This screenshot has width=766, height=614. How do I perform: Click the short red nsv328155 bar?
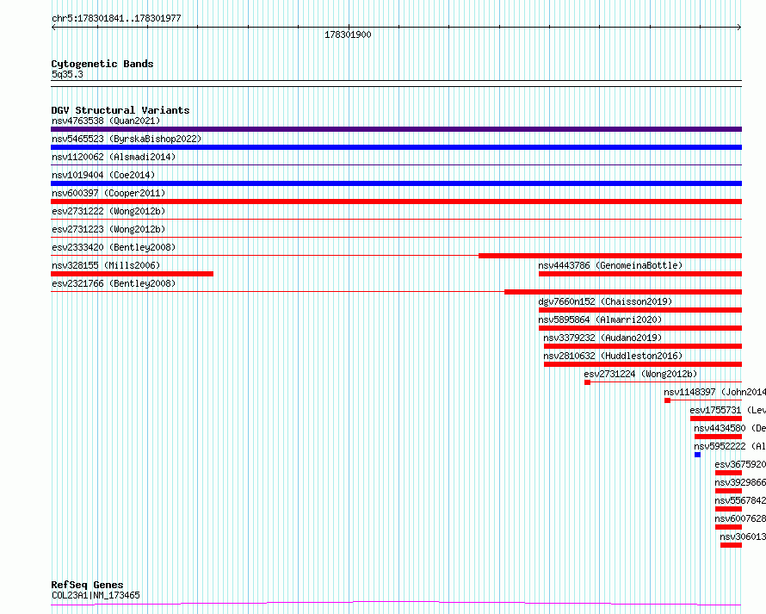coord(132,274)
